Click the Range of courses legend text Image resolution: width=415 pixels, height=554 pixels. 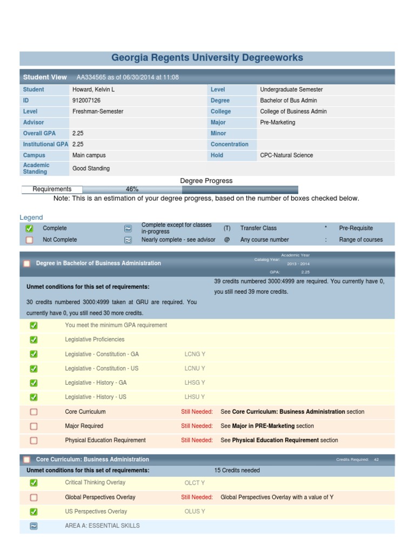tap(360, 240)
